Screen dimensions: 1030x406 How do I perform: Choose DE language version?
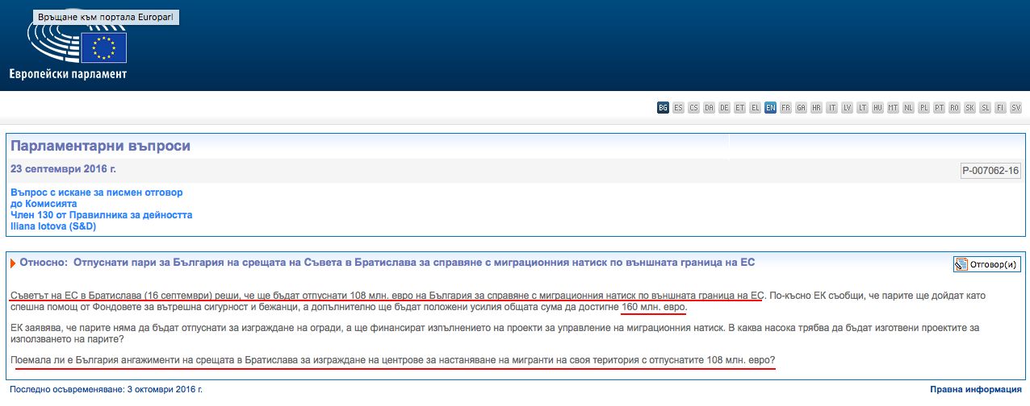click(x=724, y=107)
